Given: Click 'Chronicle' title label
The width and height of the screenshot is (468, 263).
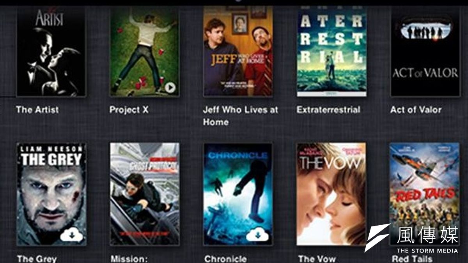Looking at the screenshot, I should tap(225, 259).
